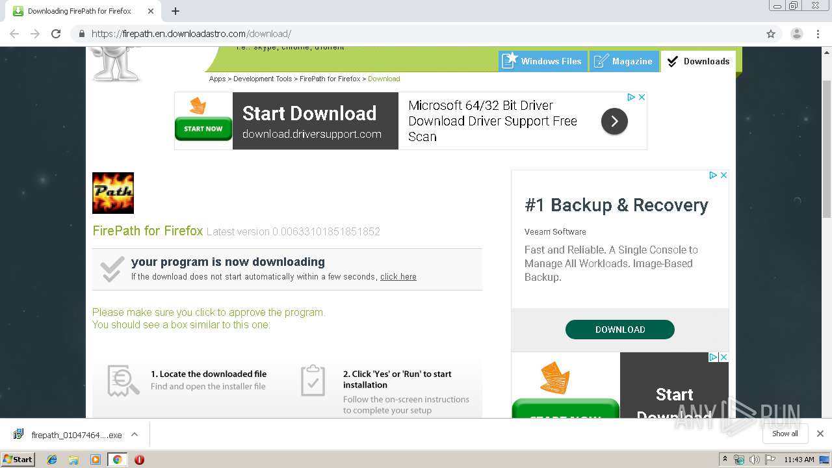Image resolution: width=832 pixels, height=468 pixels.
Task: Click the FirePath for Firefox title
Action: click(148, 231)
